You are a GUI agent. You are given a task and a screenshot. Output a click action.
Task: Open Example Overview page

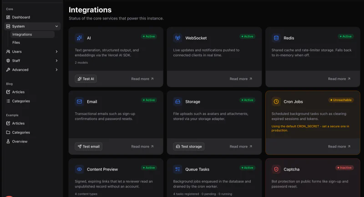pos(32,141)
